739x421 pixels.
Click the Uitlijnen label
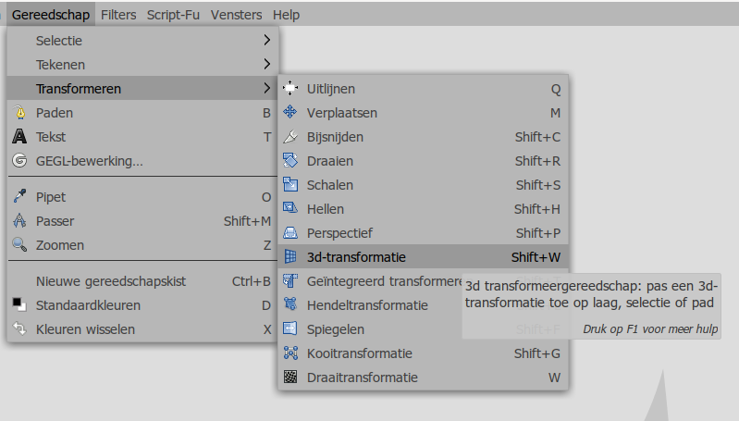coord(331,89)
